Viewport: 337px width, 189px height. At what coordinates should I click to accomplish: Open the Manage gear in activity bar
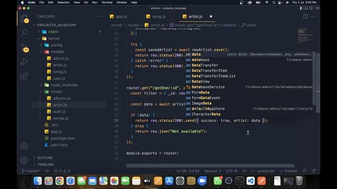[x=24, y=160]
